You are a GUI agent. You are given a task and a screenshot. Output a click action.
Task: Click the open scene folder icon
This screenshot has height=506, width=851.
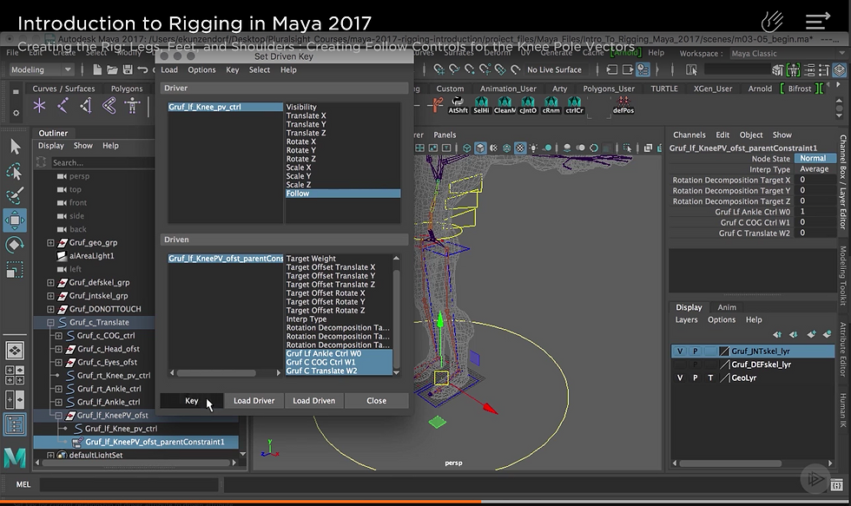click(x=112, y=69)
